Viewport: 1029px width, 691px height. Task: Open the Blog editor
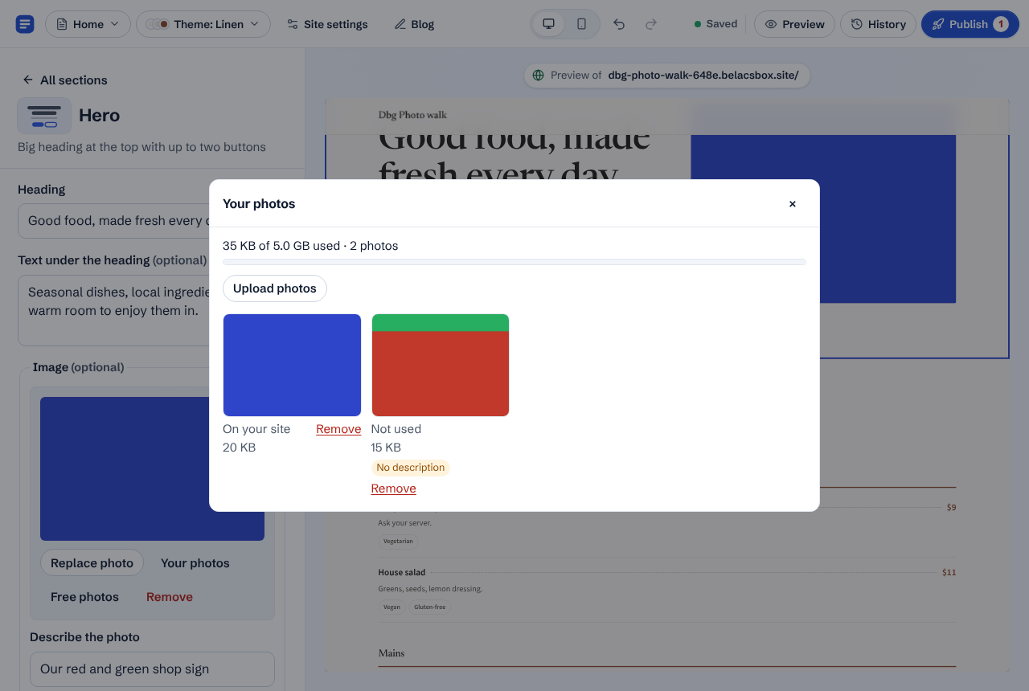(414, 24)
